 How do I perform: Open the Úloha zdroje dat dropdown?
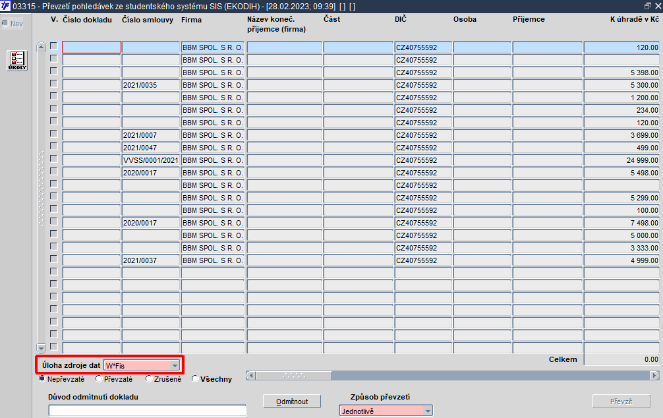click(x=175, y=365)
